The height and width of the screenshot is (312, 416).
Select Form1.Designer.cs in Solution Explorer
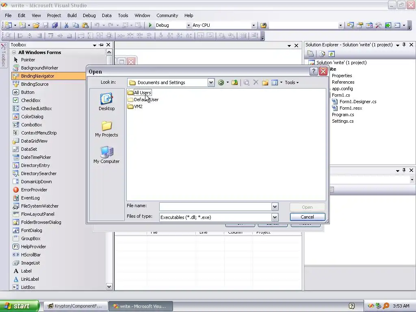[358, 102]
